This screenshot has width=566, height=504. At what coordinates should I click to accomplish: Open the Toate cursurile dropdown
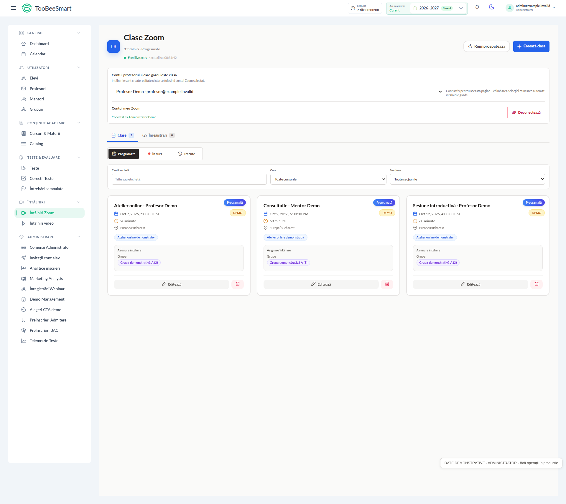pyautogui.click(x=328, y=179)
